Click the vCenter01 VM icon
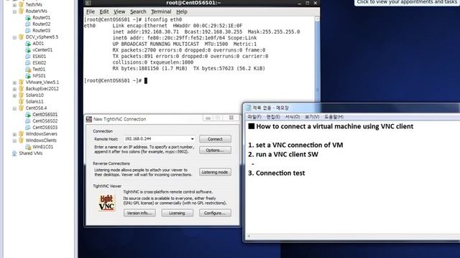The image size is (460, 258). tap(28, 49)
